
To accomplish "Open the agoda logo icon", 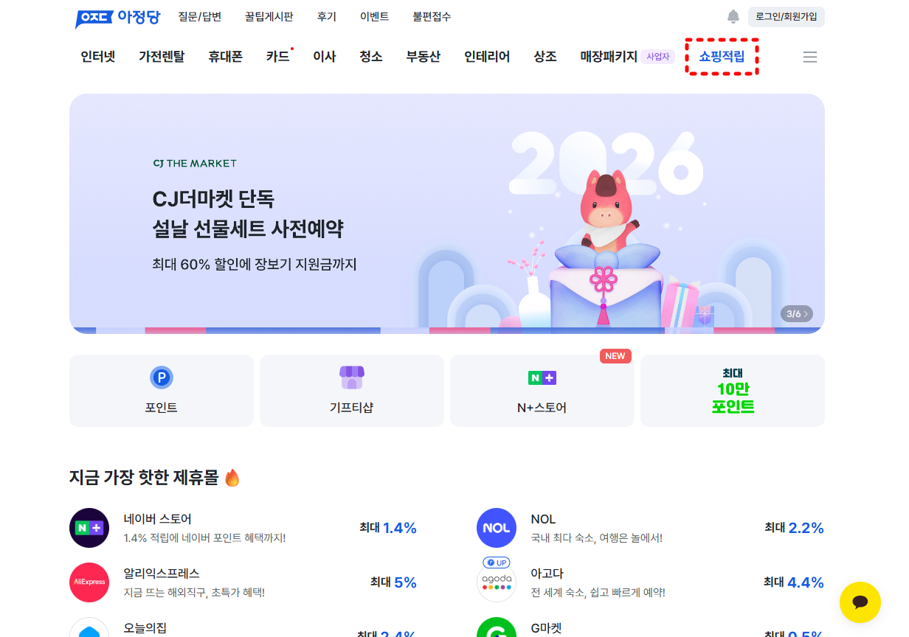I will tap(497, 582).
